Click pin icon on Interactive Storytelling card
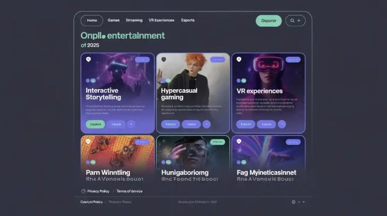 (x=88, y=59)
